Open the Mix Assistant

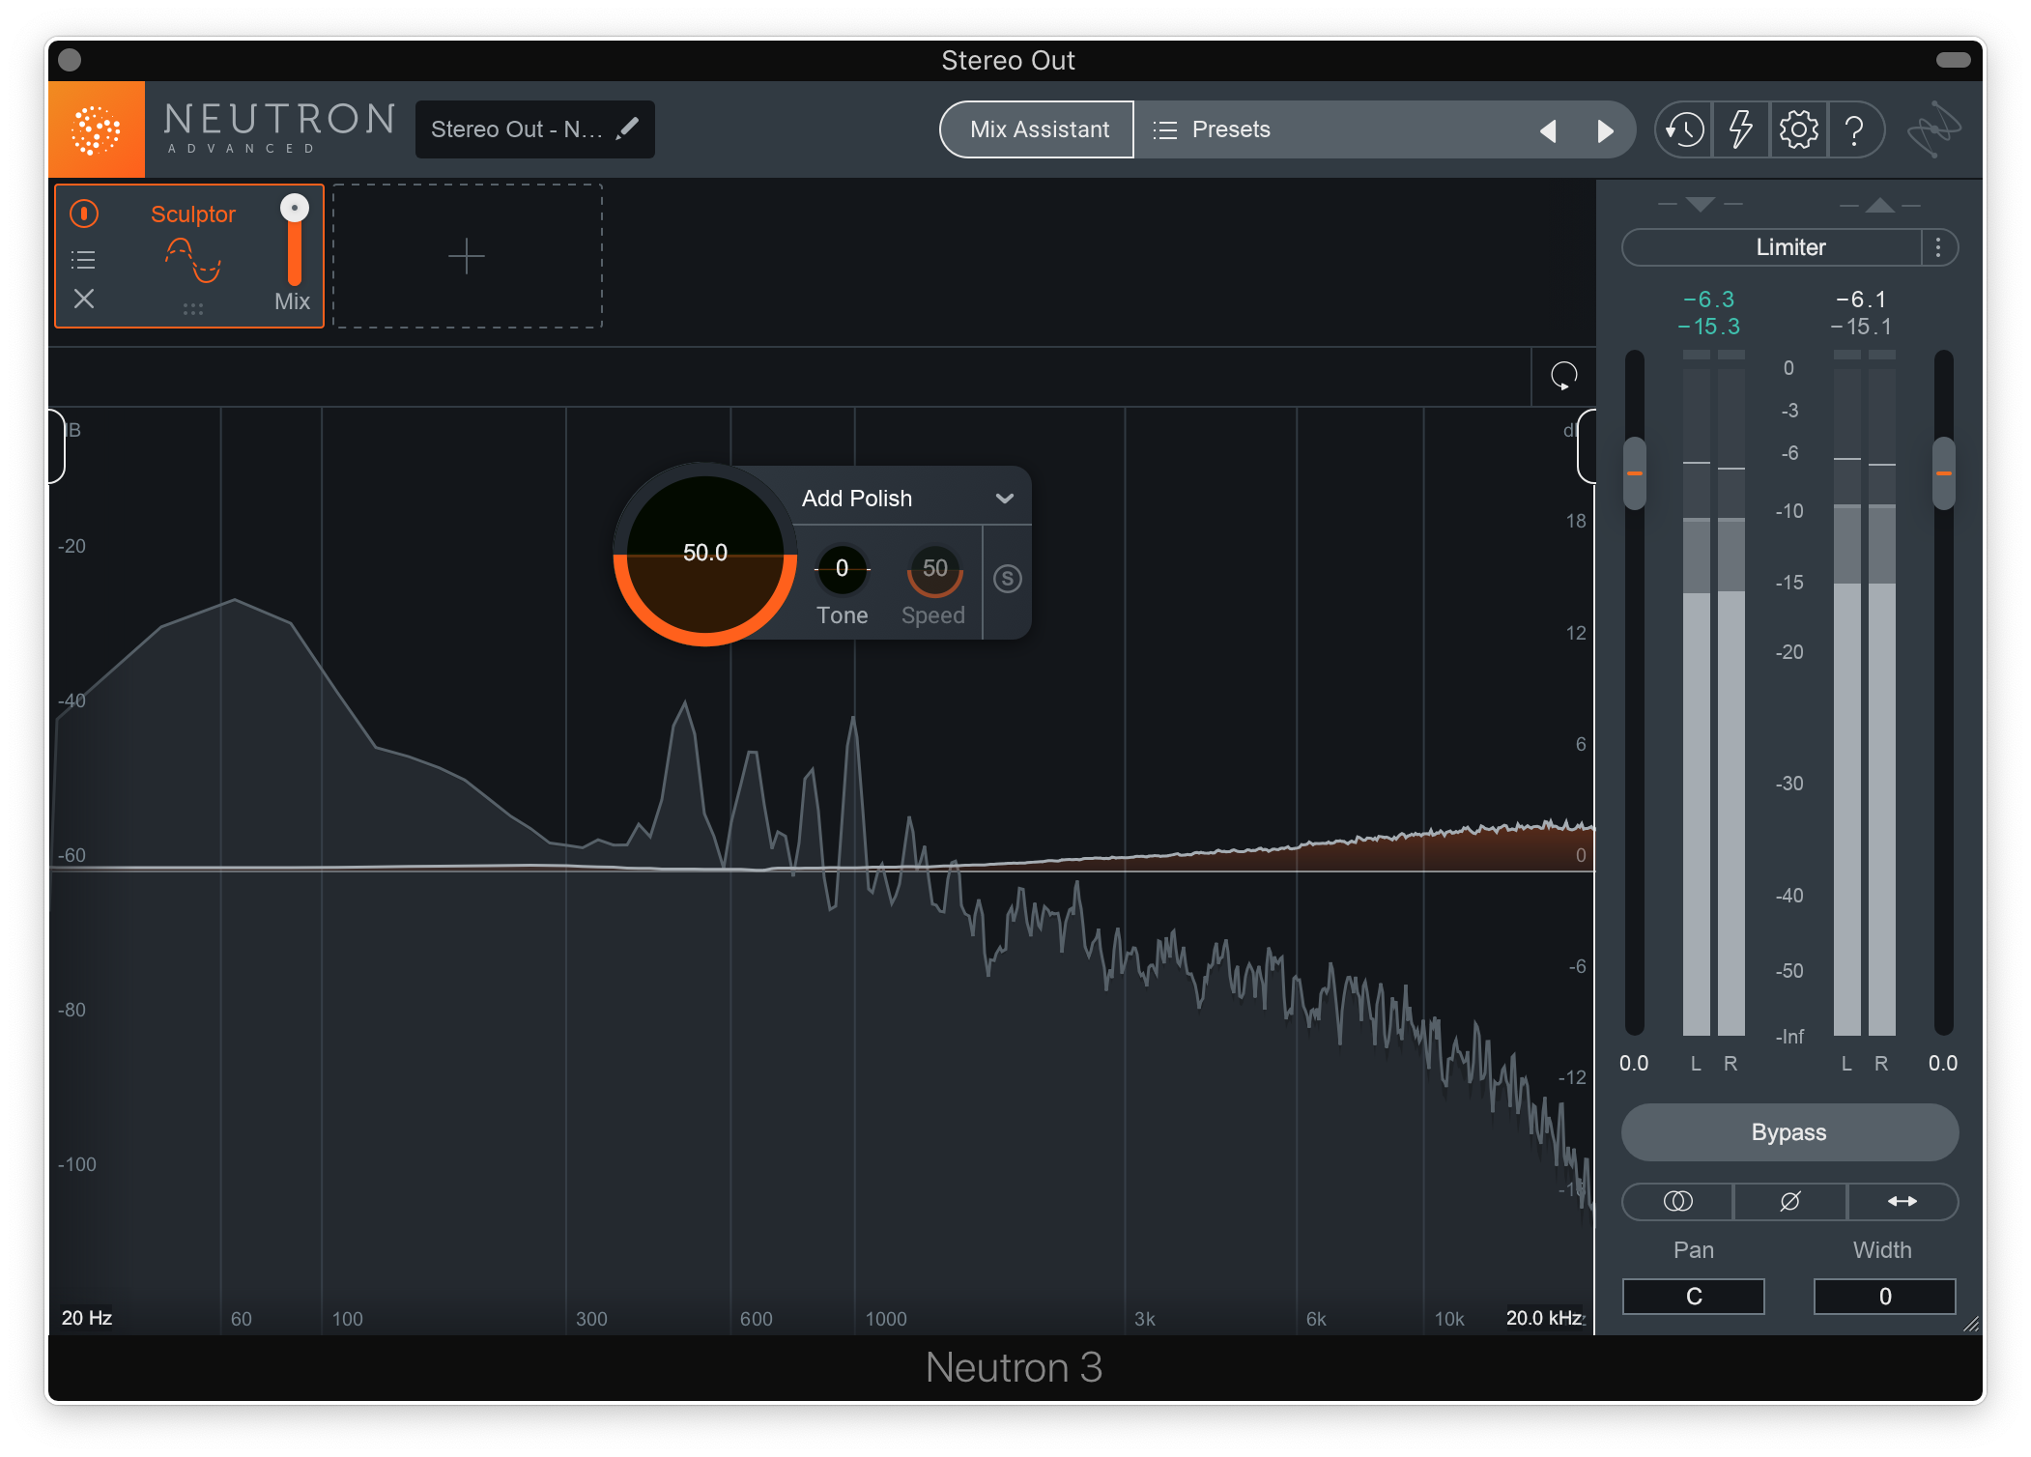pyautogui.click(x=1039, y=129)
